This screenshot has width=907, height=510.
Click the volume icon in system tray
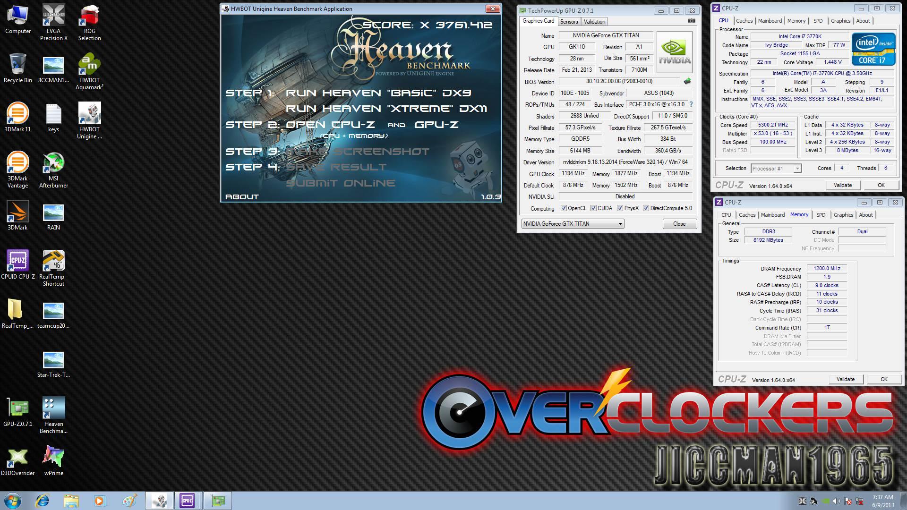point(837,501)
